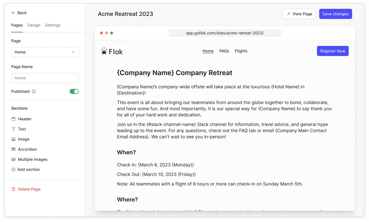Click the Page Name input field
The image size is (369, 222).
coord(45,78)
